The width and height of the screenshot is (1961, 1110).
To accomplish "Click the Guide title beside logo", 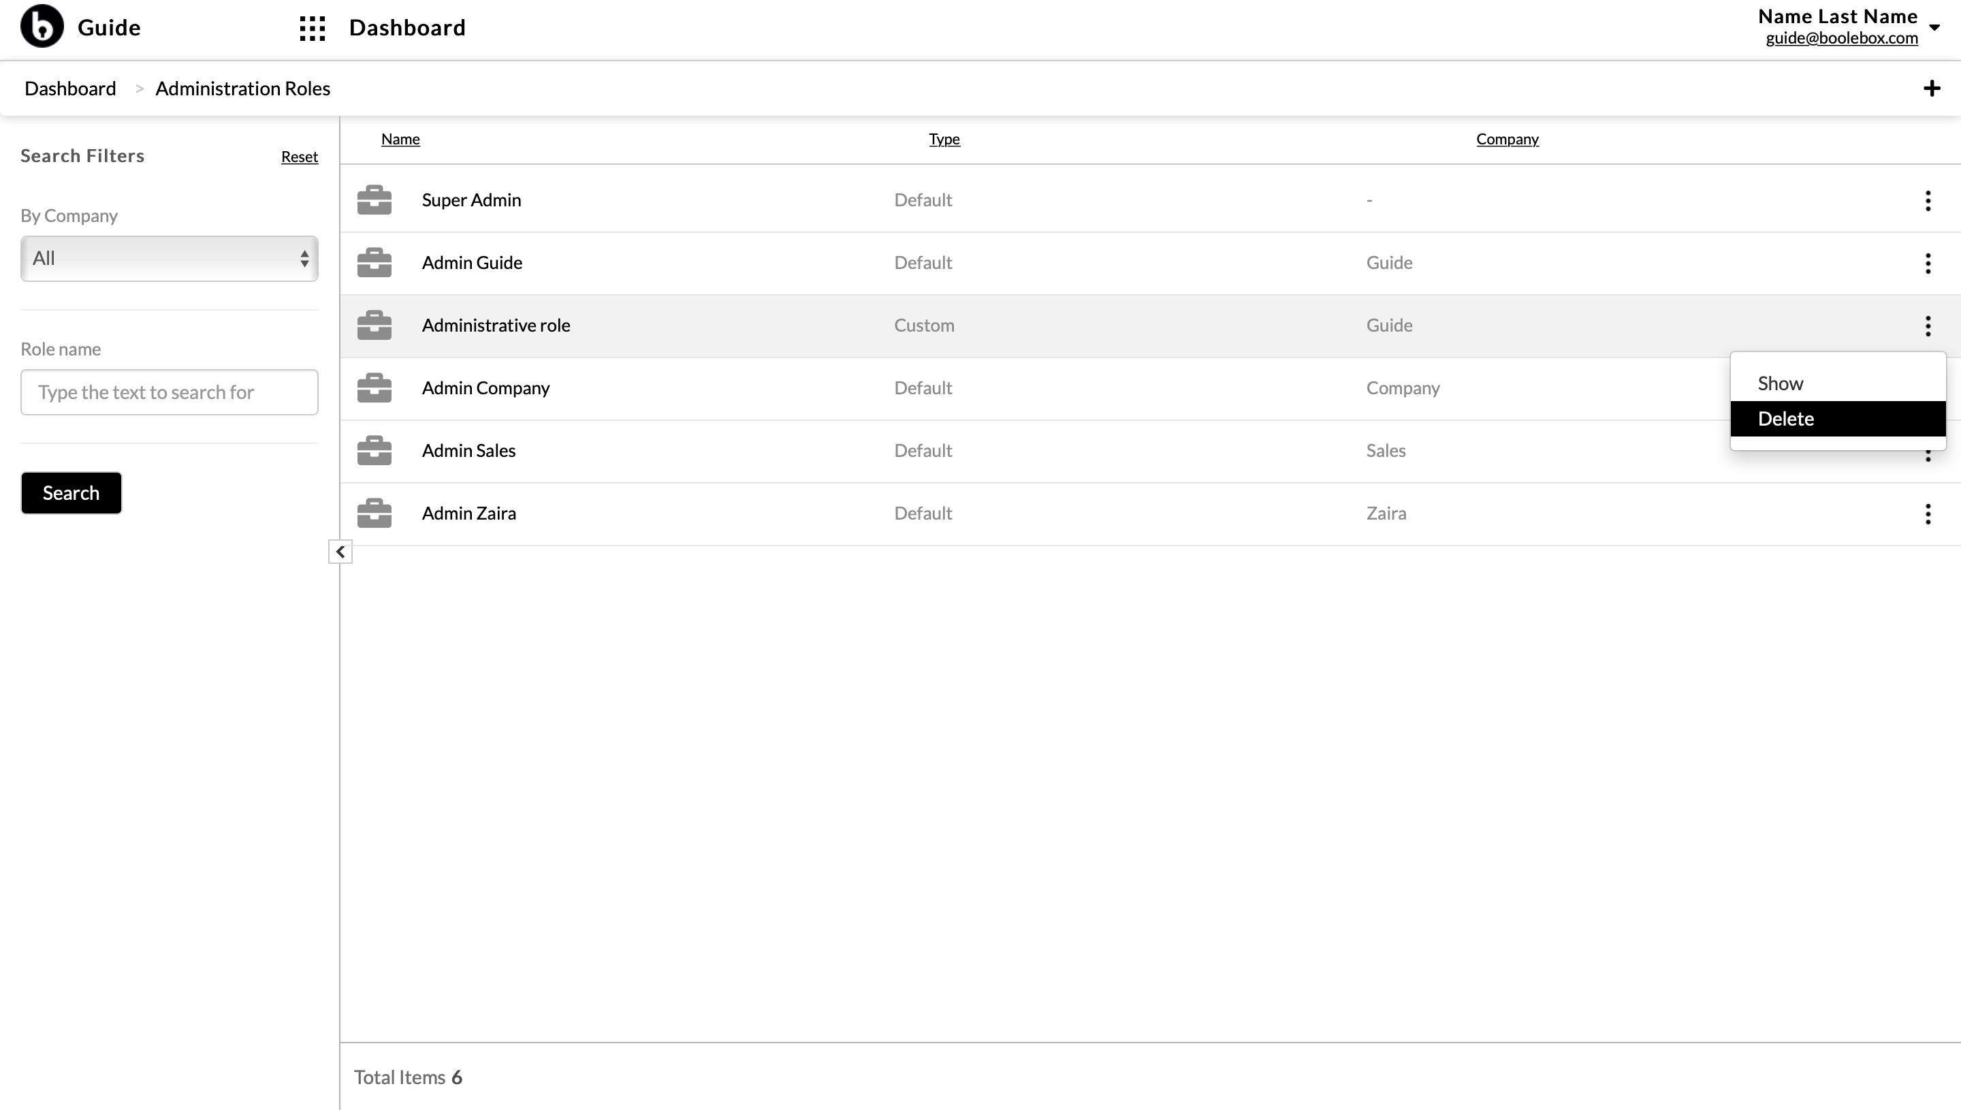I will (109, 27).
